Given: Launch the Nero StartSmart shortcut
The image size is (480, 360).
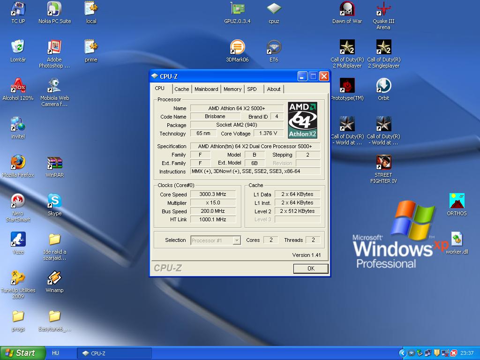Looking at the screenshot, I should [18, 208].
